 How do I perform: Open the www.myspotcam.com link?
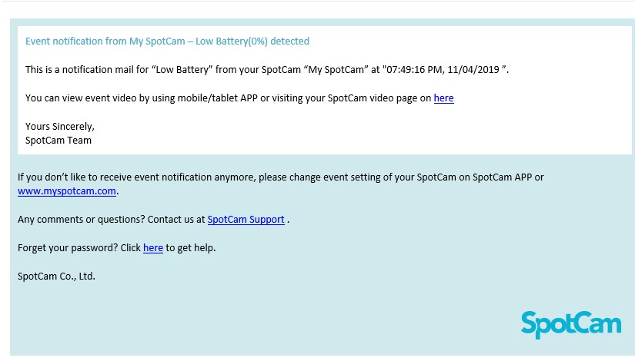[x=67, y=191]
